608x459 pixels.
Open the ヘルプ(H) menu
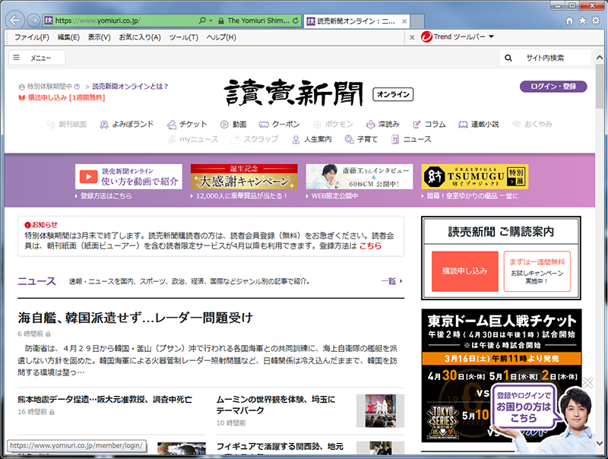221,37
